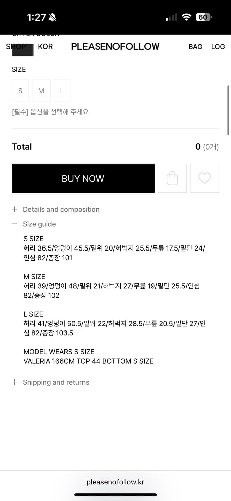
Task: Tap the pleasenofollow.kr address bar
Action: tap(115, 482)
